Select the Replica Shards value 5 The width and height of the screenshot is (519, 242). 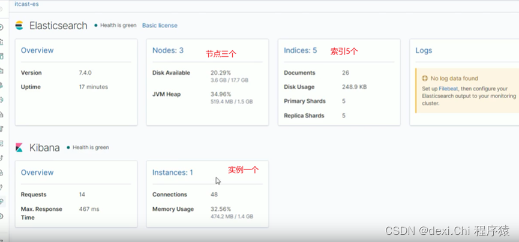pyautogui.click(x=344, y=116)
